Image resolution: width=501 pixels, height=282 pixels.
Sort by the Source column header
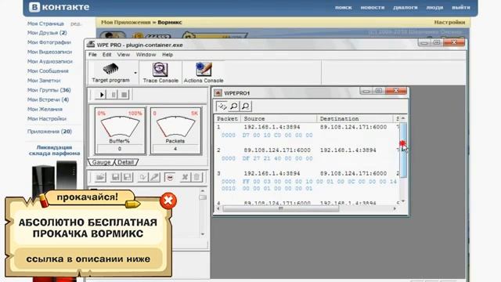279,118
